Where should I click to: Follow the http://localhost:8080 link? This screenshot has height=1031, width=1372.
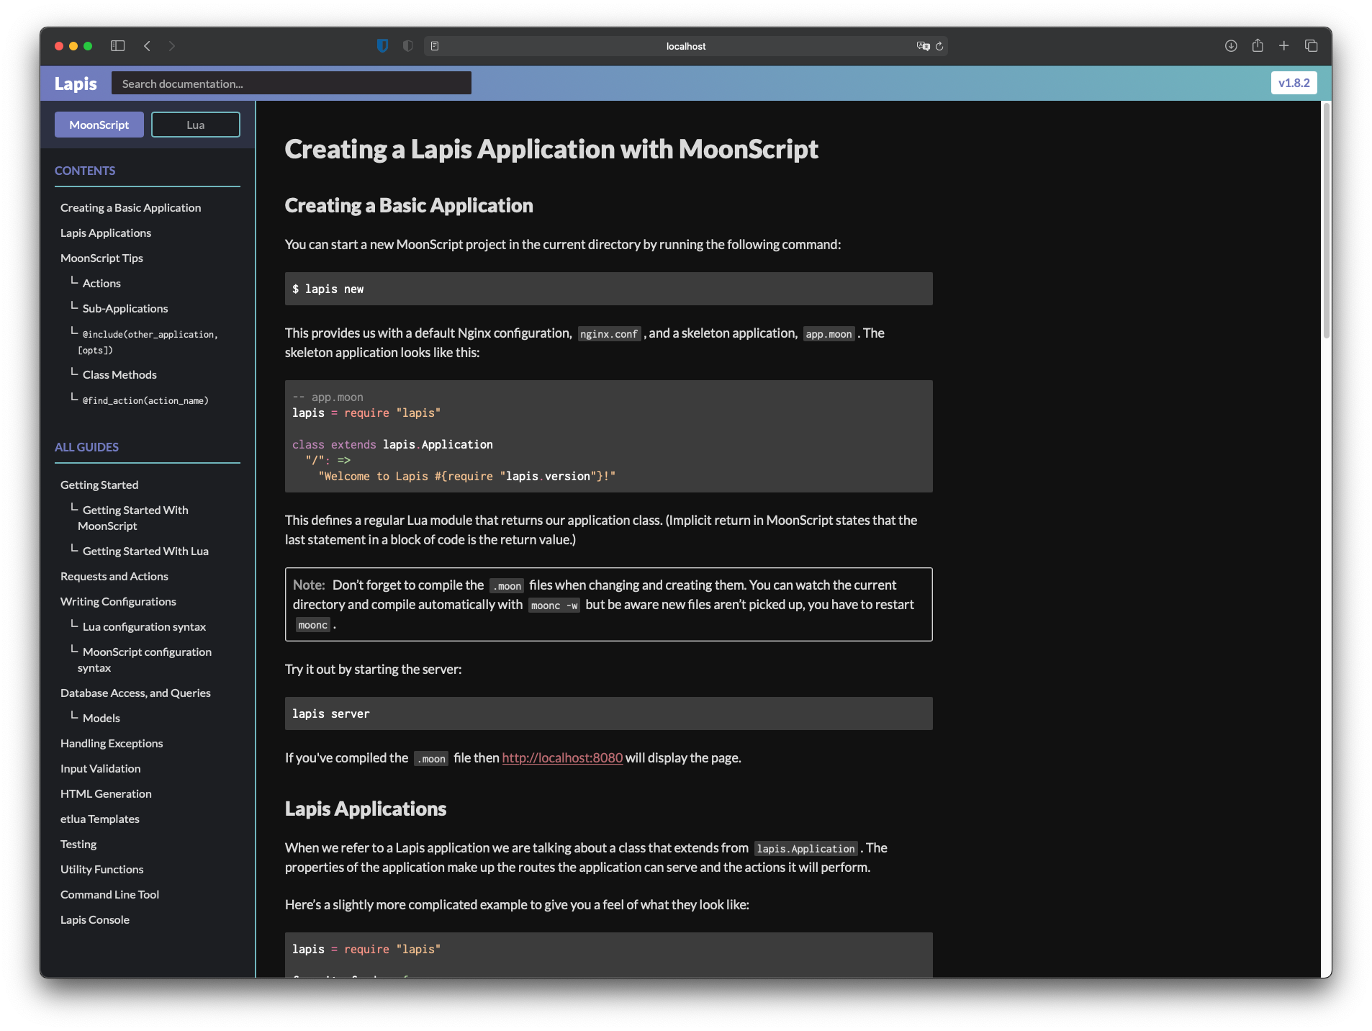562,757
